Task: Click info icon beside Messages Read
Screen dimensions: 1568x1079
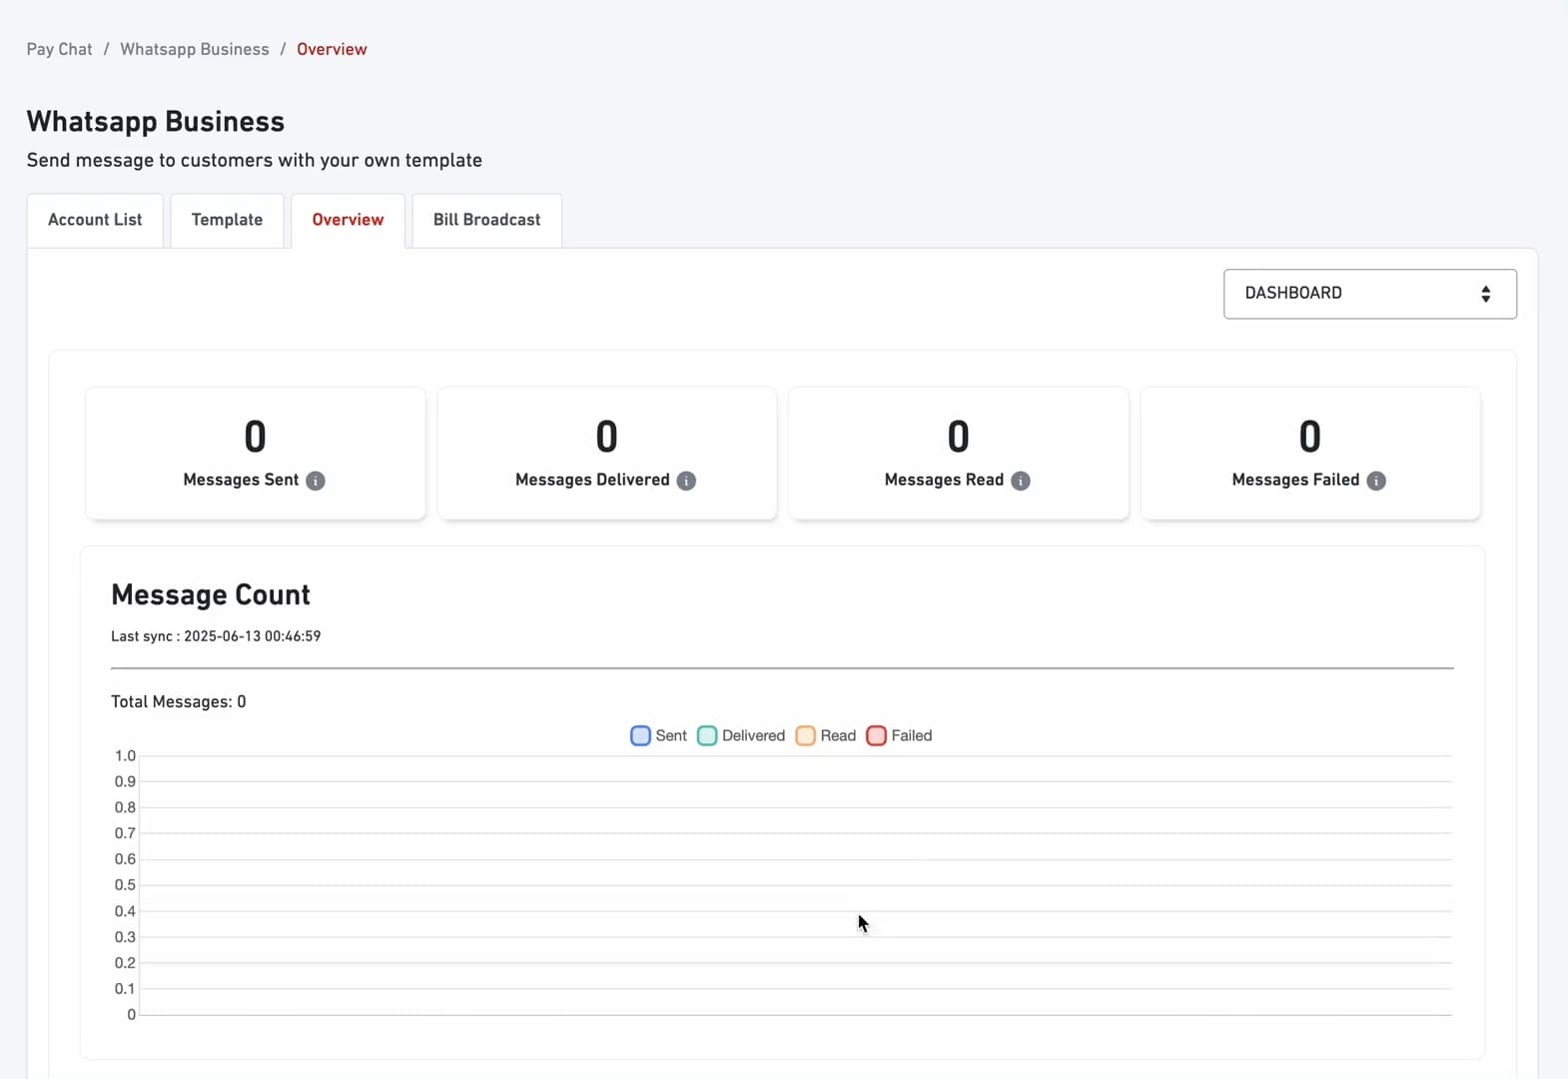Action: click(1021, 481)
